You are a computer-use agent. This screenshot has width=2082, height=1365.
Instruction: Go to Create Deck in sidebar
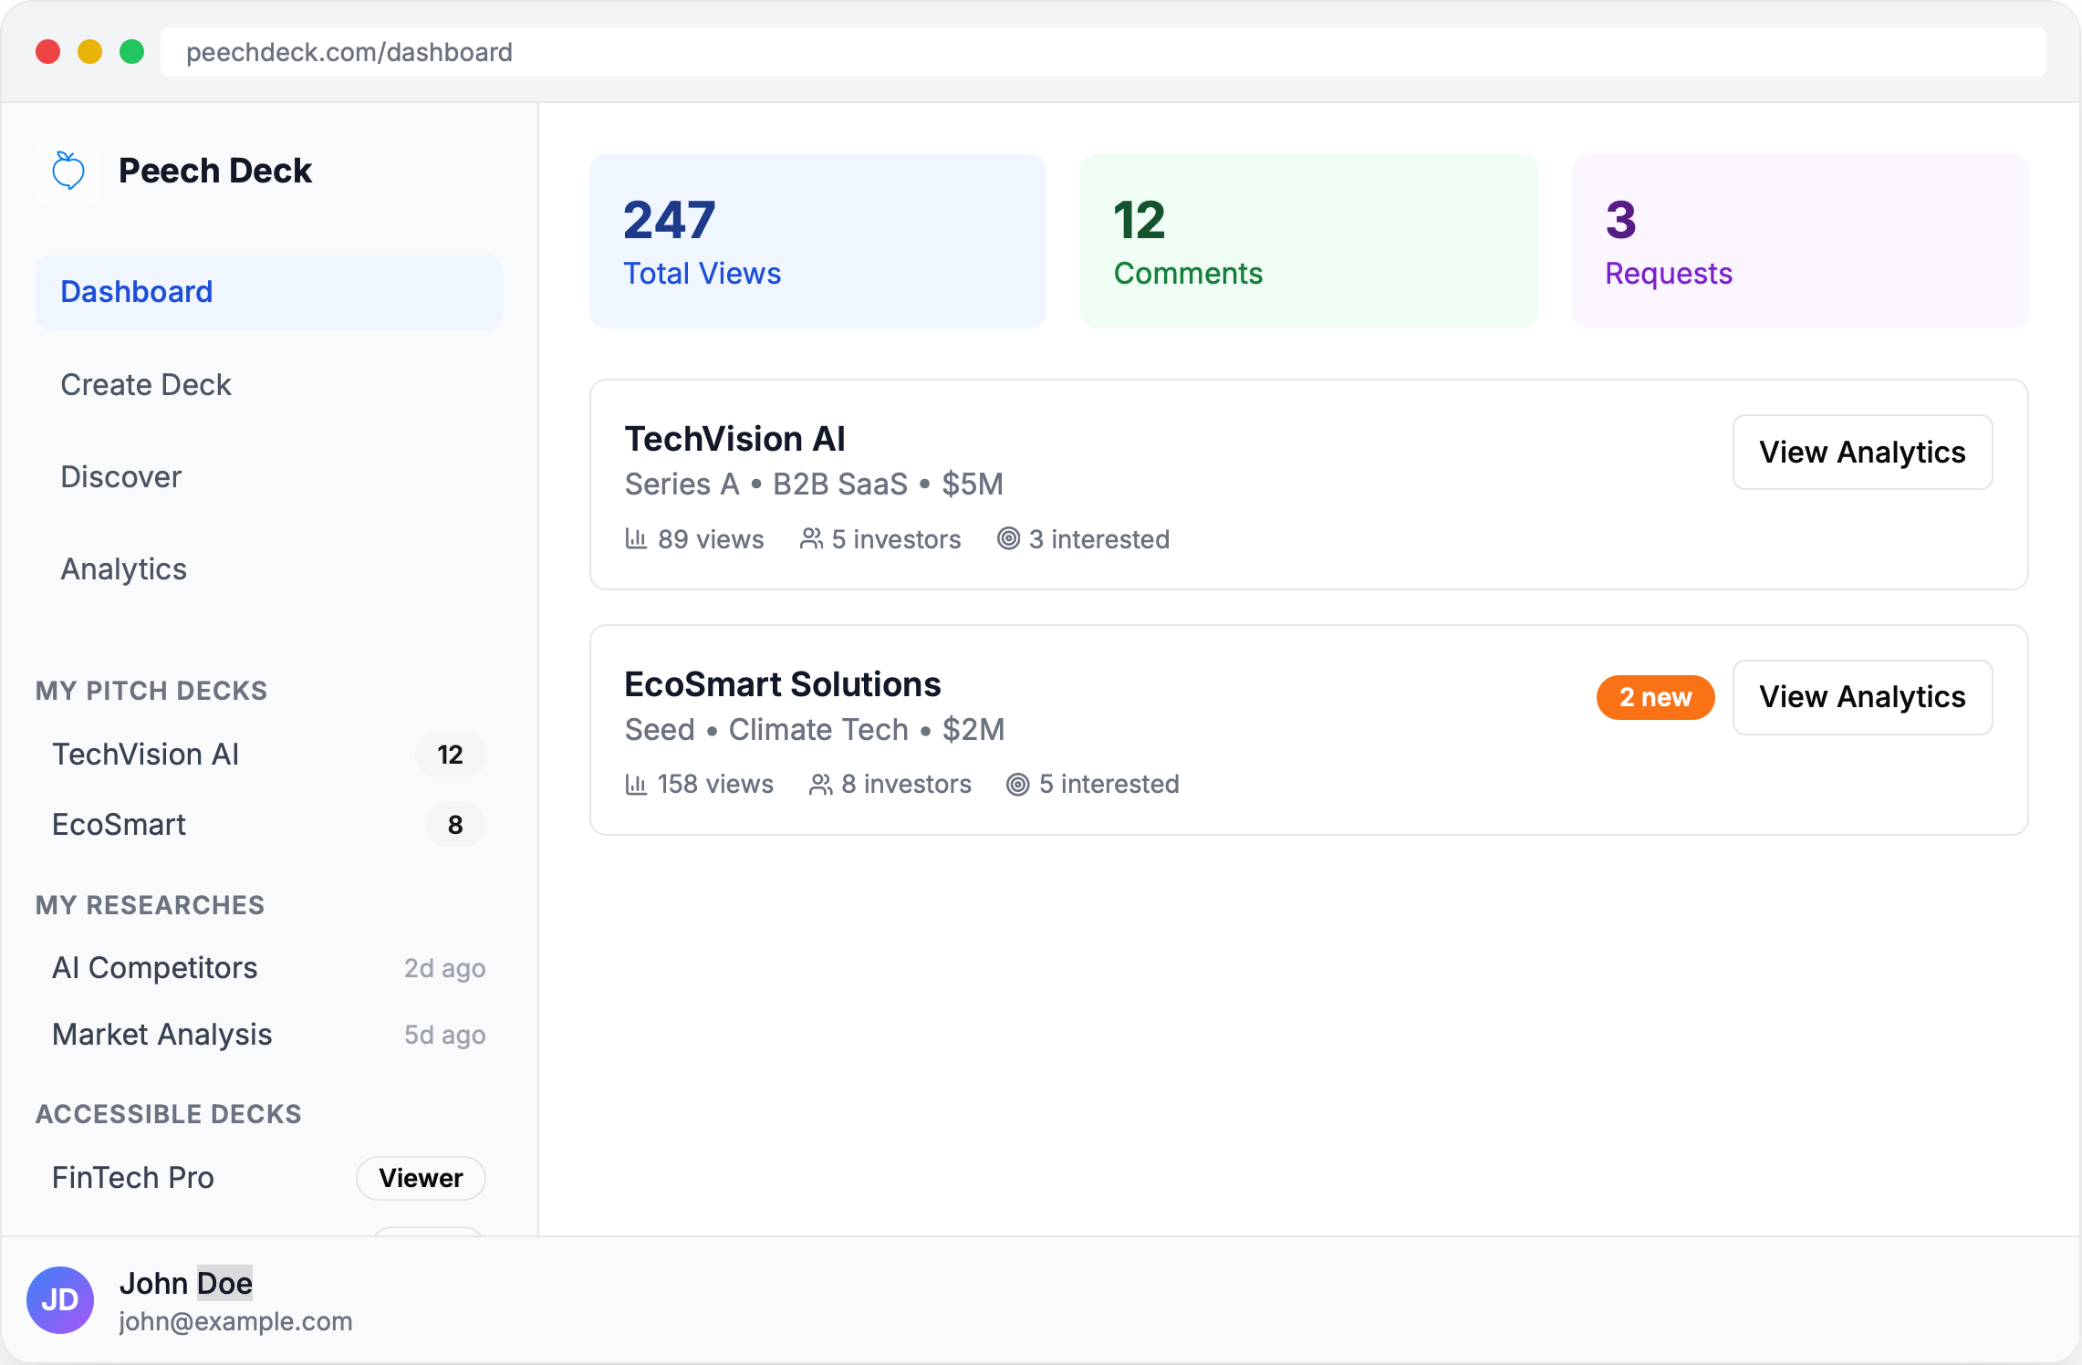coord(146,385)
